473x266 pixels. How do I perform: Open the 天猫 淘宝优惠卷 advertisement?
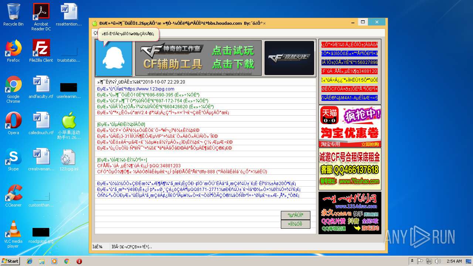[x=350, y=126]
